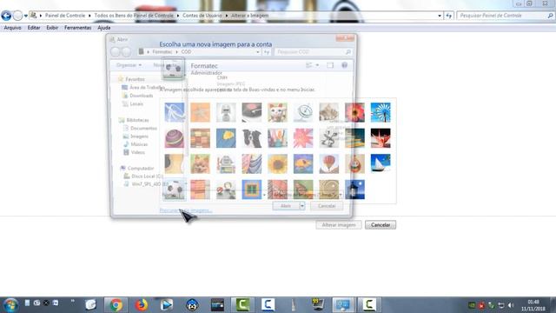Open Windows Media Player from taskbar
This screenshot has width=556, height=313.
click(x=166, y=305)
